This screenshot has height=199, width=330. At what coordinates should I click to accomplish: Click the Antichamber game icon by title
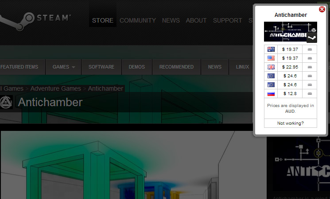[6, 102]
